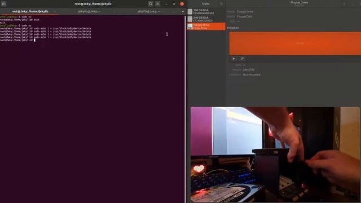Close the second jekyllz@Jeky terminal tab
The height and width of the screenshot is (203, 361).
point(114,11)
